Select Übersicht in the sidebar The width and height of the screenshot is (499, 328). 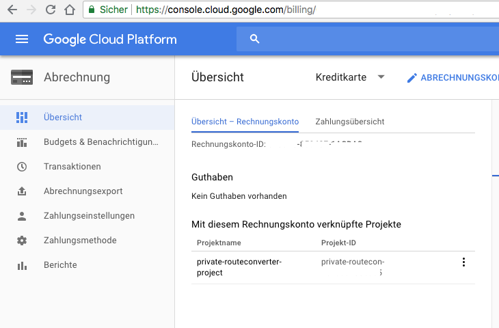click(87, 118)
